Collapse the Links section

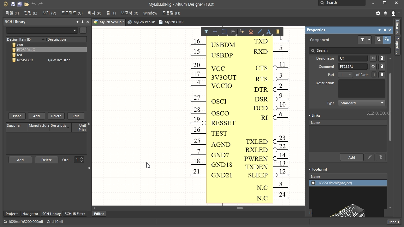(310, 115)
